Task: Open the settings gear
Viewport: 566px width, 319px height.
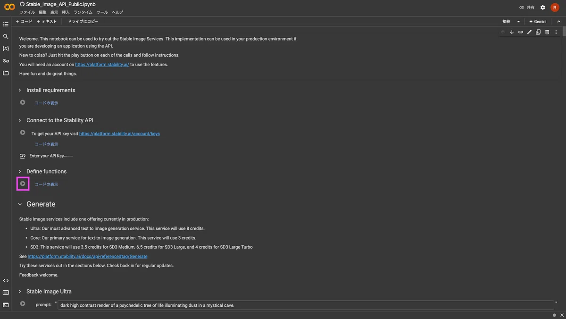Action: coord(543,8)
